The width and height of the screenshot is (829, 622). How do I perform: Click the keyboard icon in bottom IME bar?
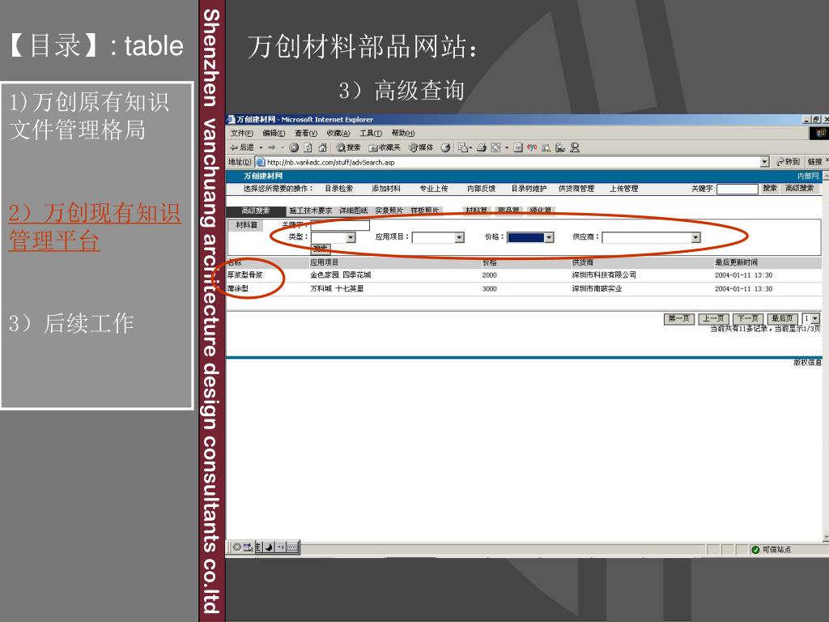(x=293, y=547)
